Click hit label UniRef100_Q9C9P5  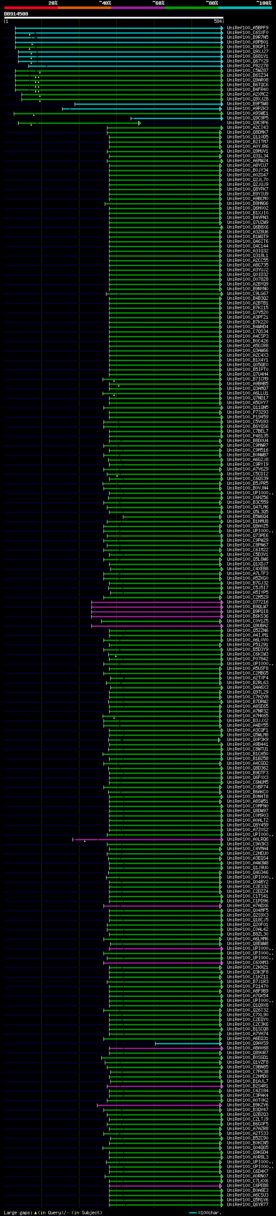[247, 118]
